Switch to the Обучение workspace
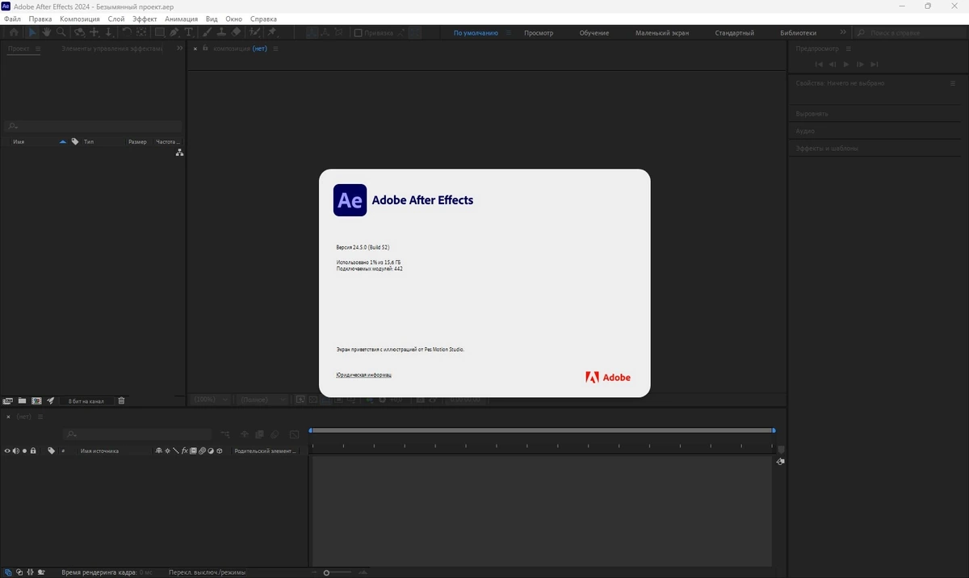The image size is (969, 578). [594, 33]
